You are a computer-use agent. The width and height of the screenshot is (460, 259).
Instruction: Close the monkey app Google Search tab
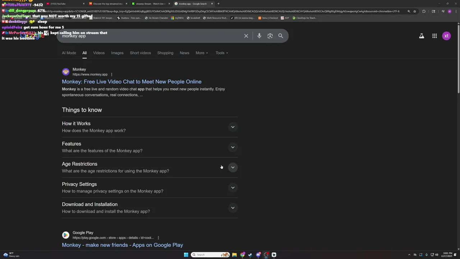point(212,4)
